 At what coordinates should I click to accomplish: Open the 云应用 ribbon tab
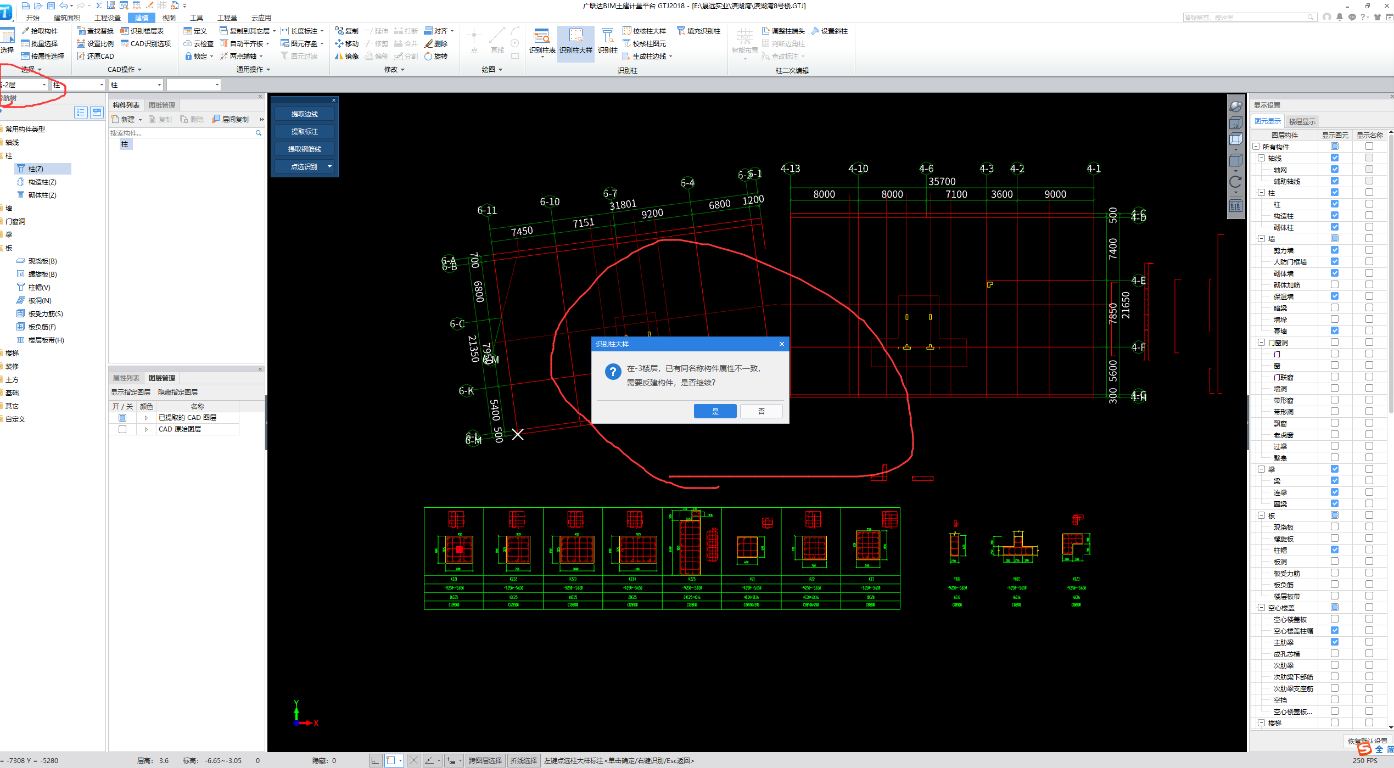tap(261, 18)
